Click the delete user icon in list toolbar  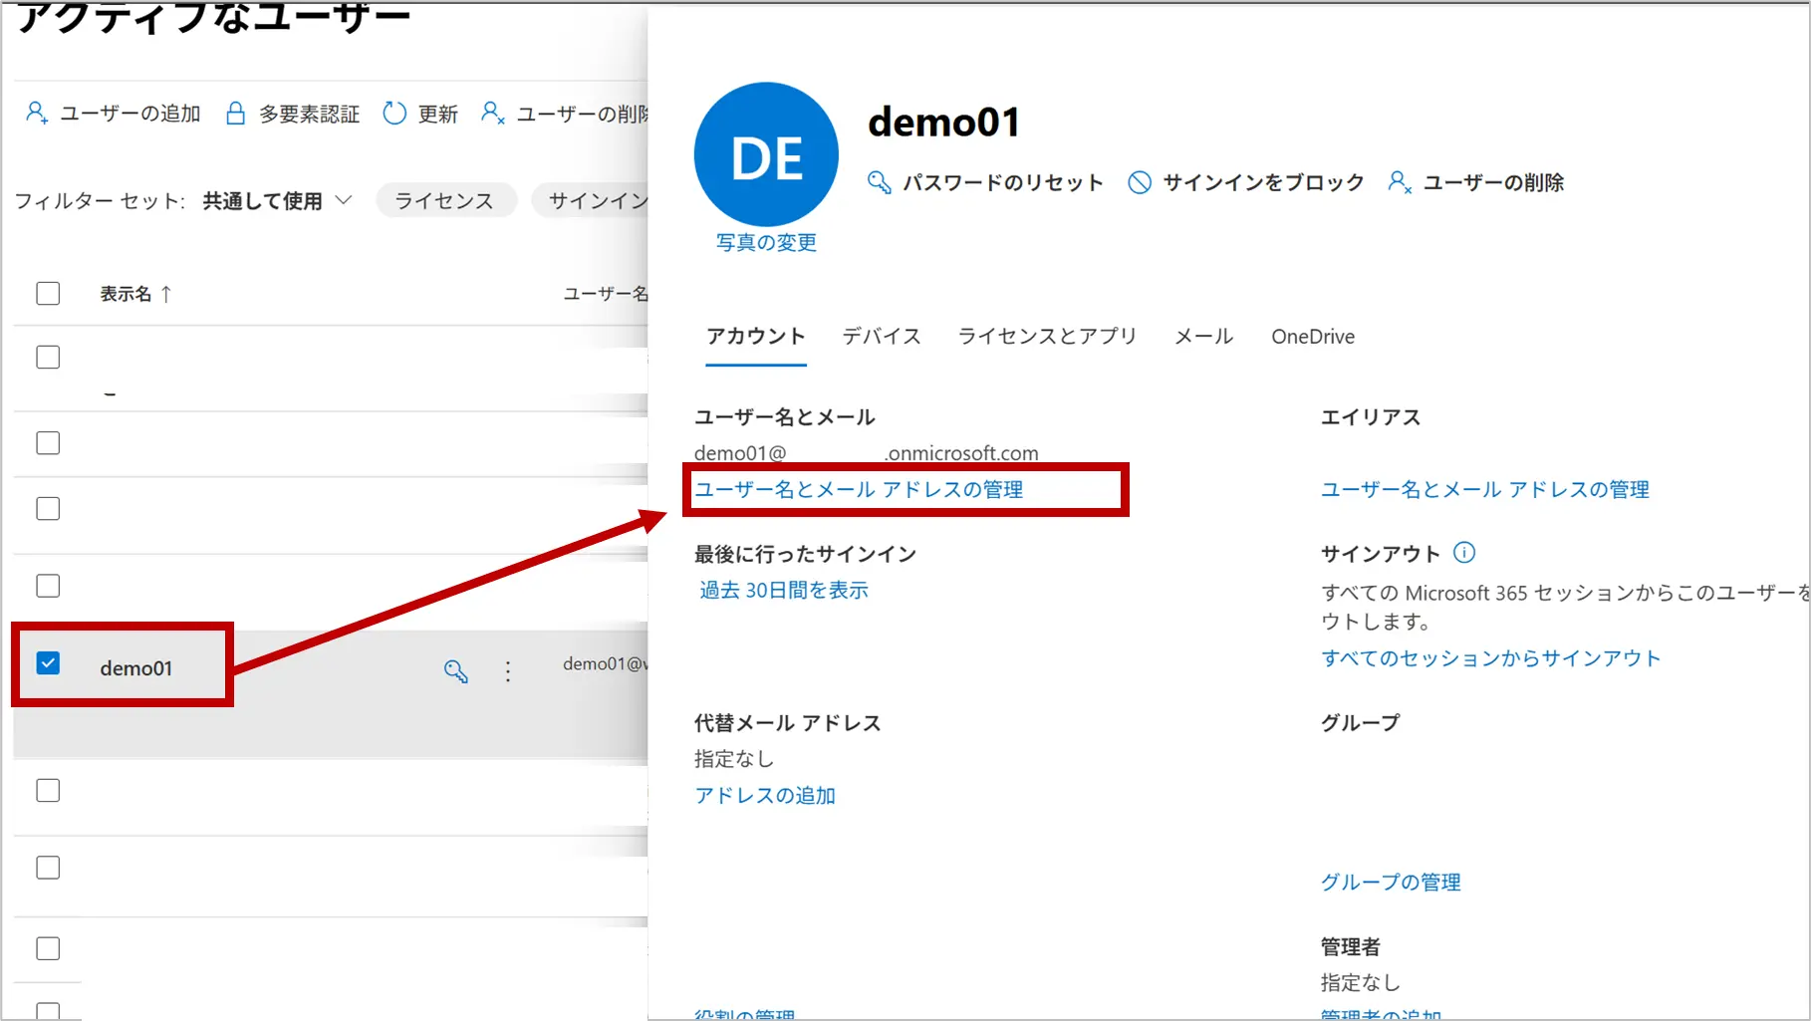[x=492, y=114]
